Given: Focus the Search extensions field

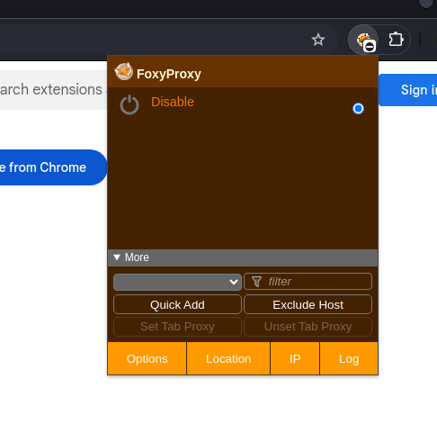Looking at the screenshot, I should (x=53, y=90).
